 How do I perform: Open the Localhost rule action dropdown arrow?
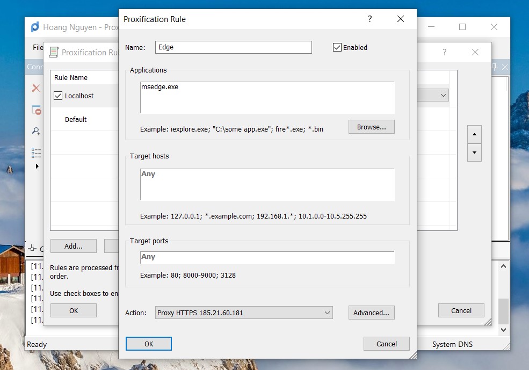point(443,96)
